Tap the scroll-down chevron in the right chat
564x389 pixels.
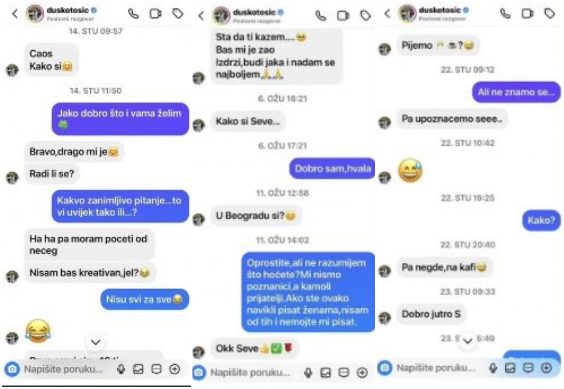[x=467, y=341]
